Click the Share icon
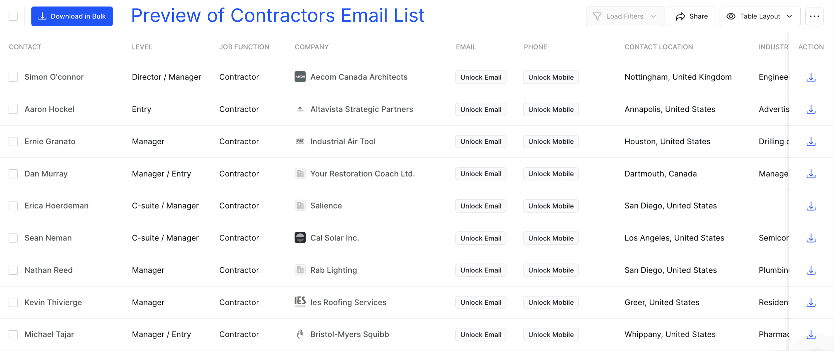 point(692,16)
